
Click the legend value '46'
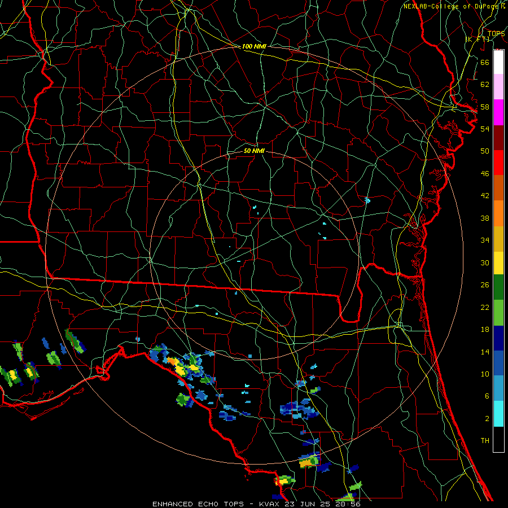485,173
